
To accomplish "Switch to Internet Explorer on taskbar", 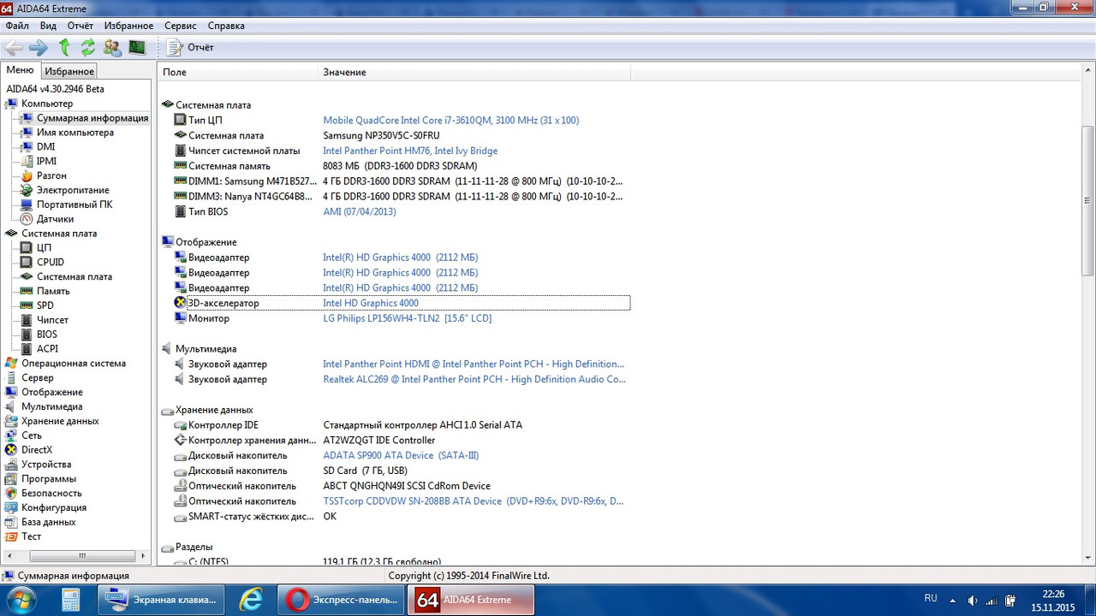I will tap(251, 600).
